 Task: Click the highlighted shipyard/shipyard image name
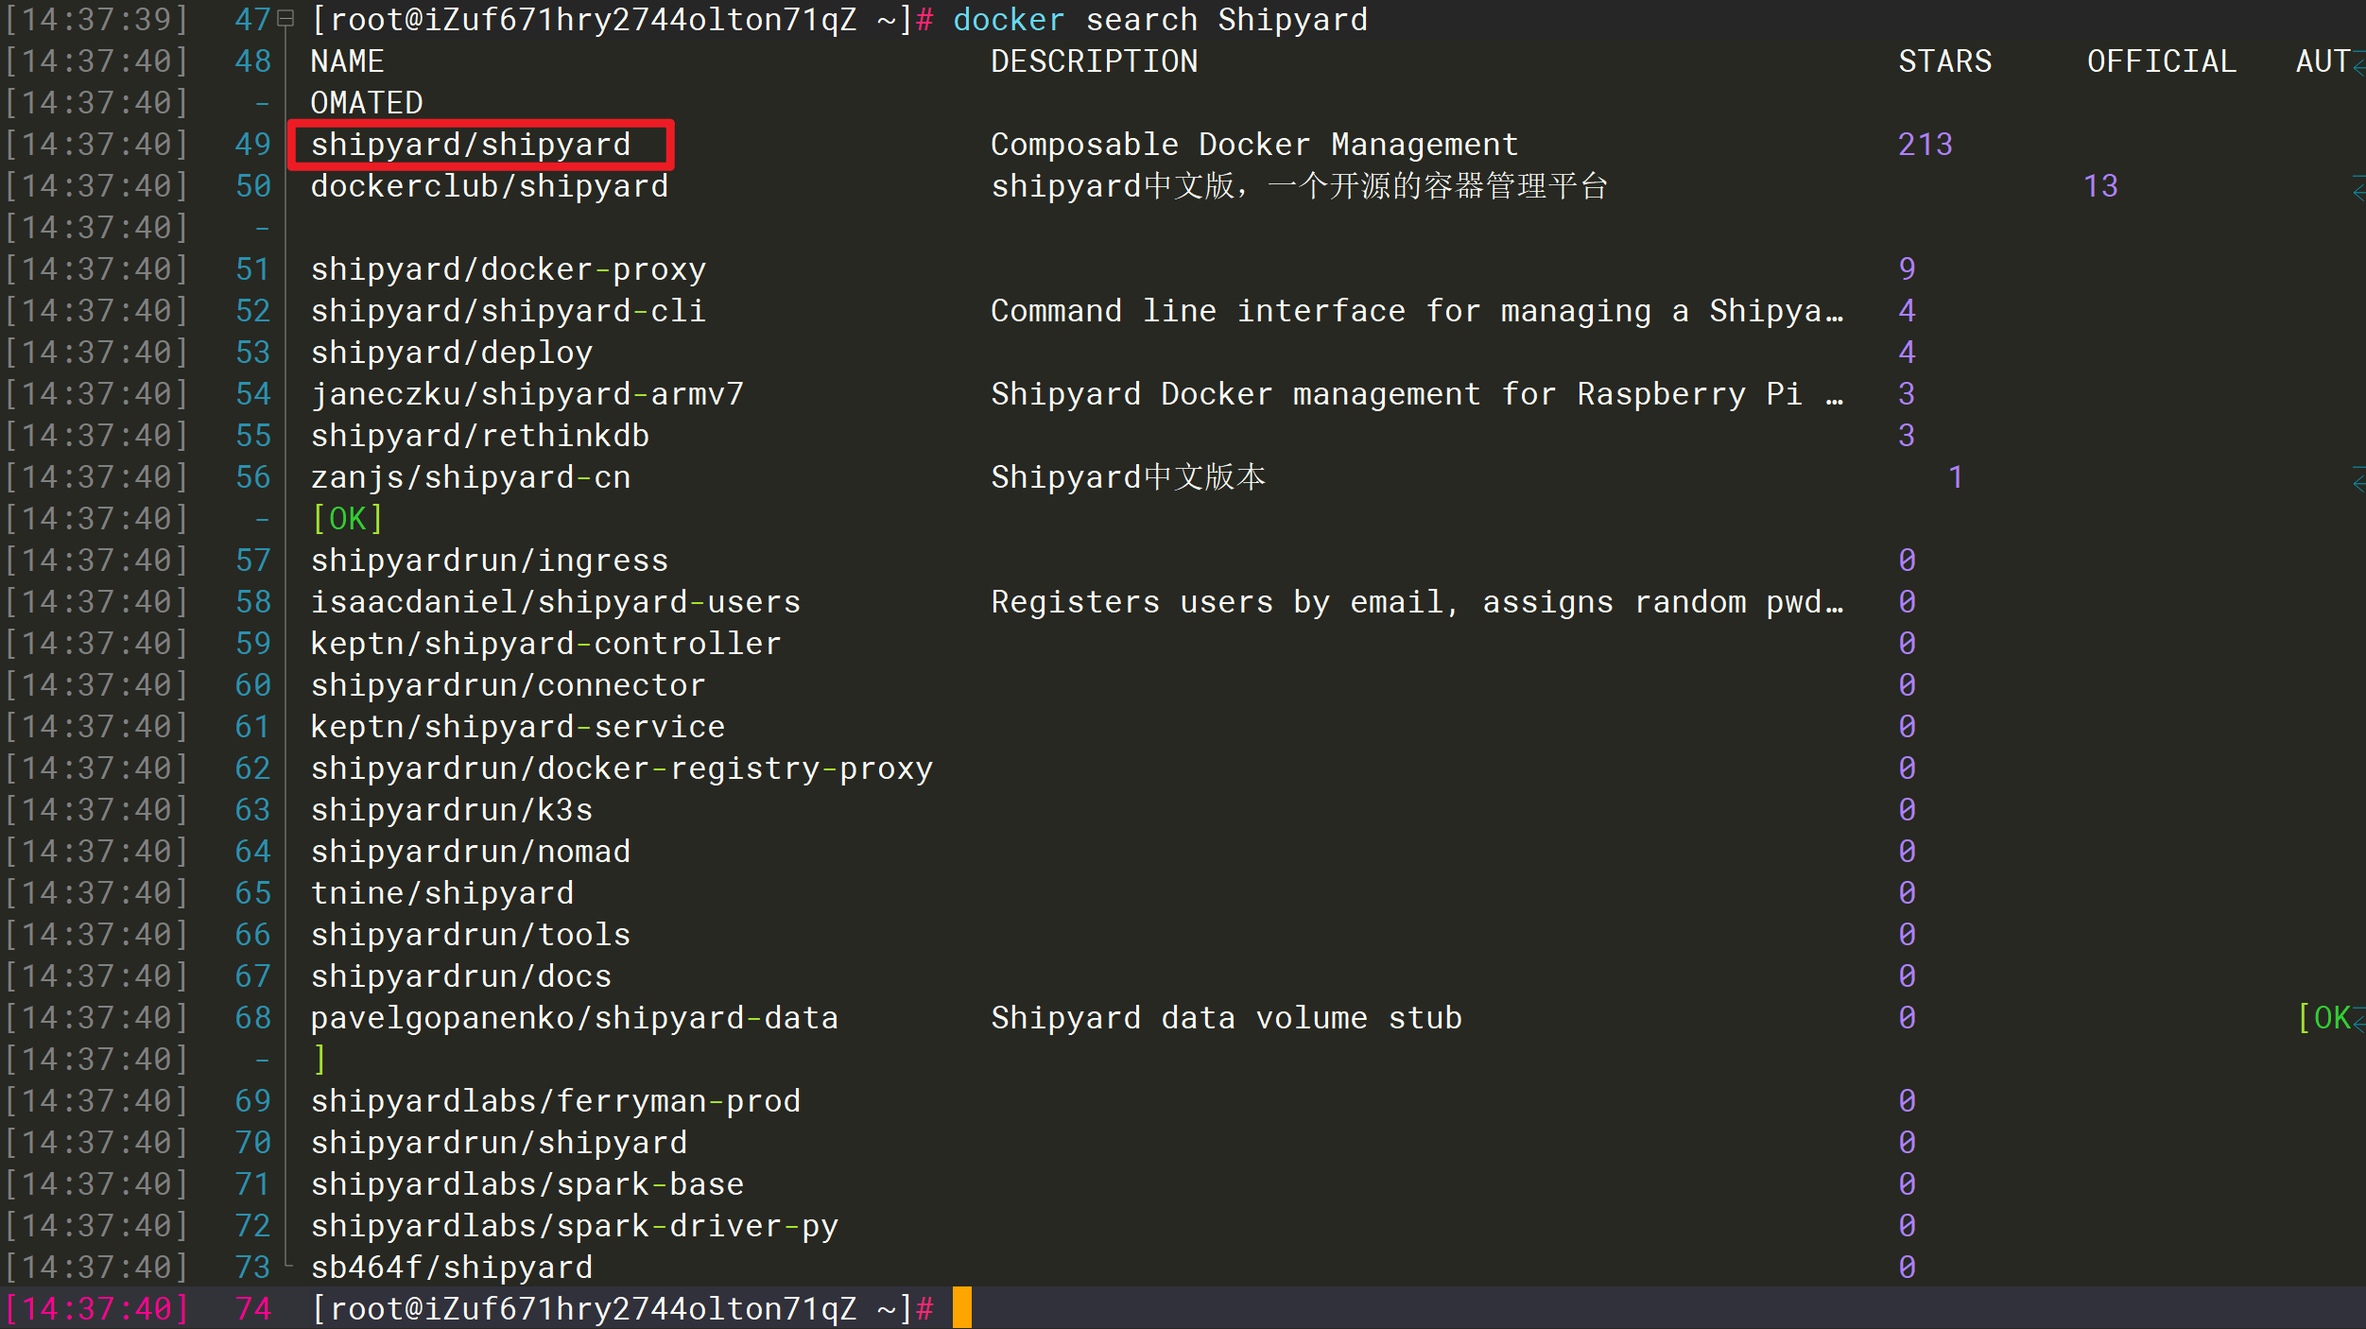(471, 145)
